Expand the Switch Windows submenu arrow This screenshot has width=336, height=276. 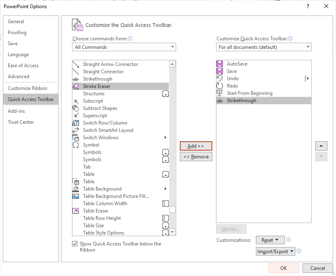(x=166, y=138)
